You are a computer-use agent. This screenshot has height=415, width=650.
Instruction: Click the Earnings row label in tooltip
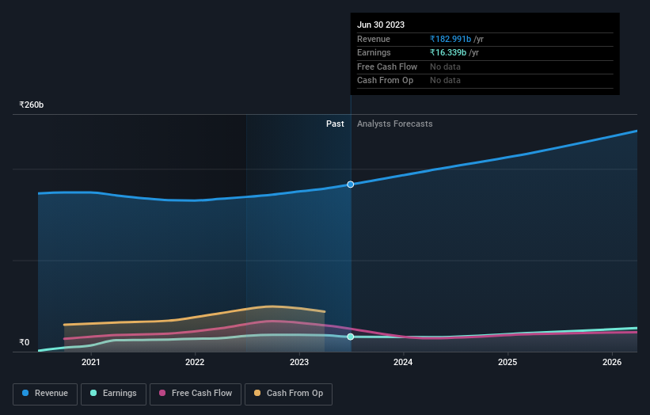tap(374, 52)
